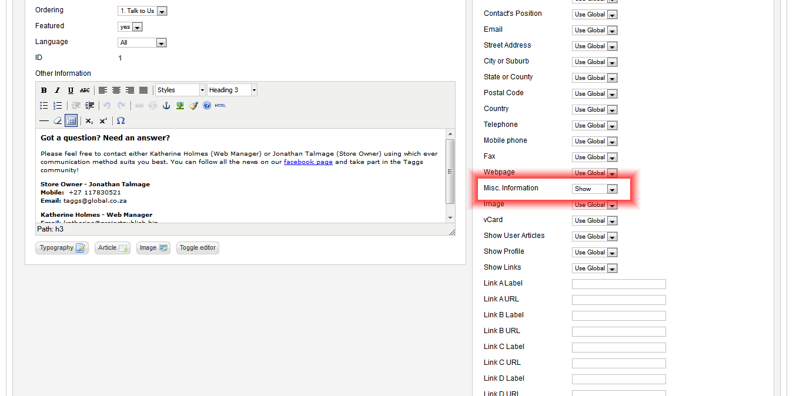
Task: Open the Show User Articles dropdown
Action: (x=595, y=237)
